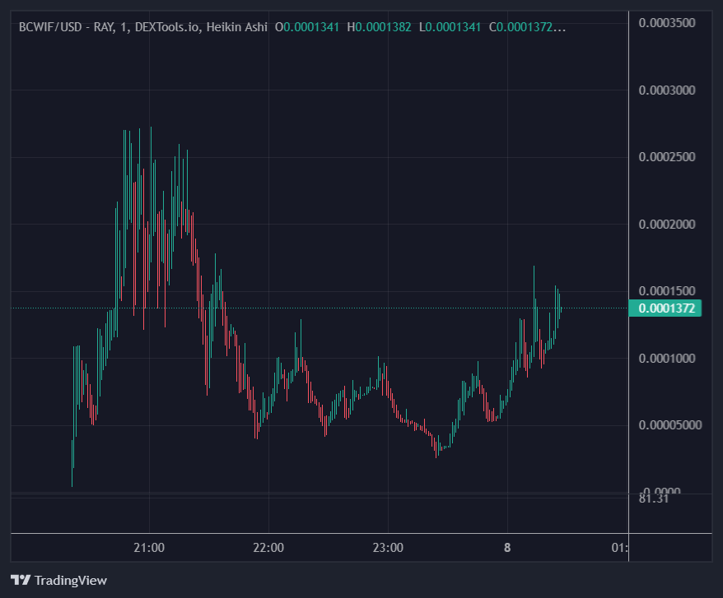Click the 0.0003000 price axis label
Screen dimensions: 723x598
(x=667, y=90)
